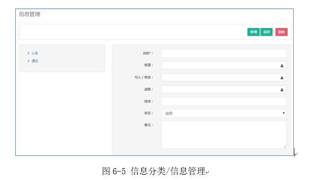This screenshot has height=180, width=314.
Task: Click the 读取 field label
Action: pyautogui.click(x=149, y=90)
